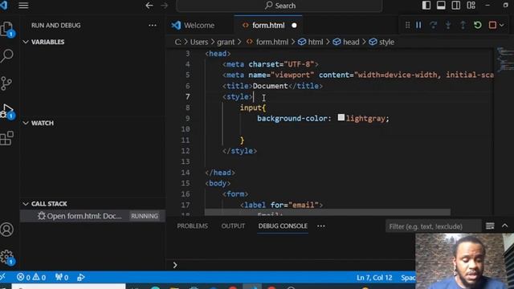
Task: Pause the debug session
Action: click(x=418, y=25)
